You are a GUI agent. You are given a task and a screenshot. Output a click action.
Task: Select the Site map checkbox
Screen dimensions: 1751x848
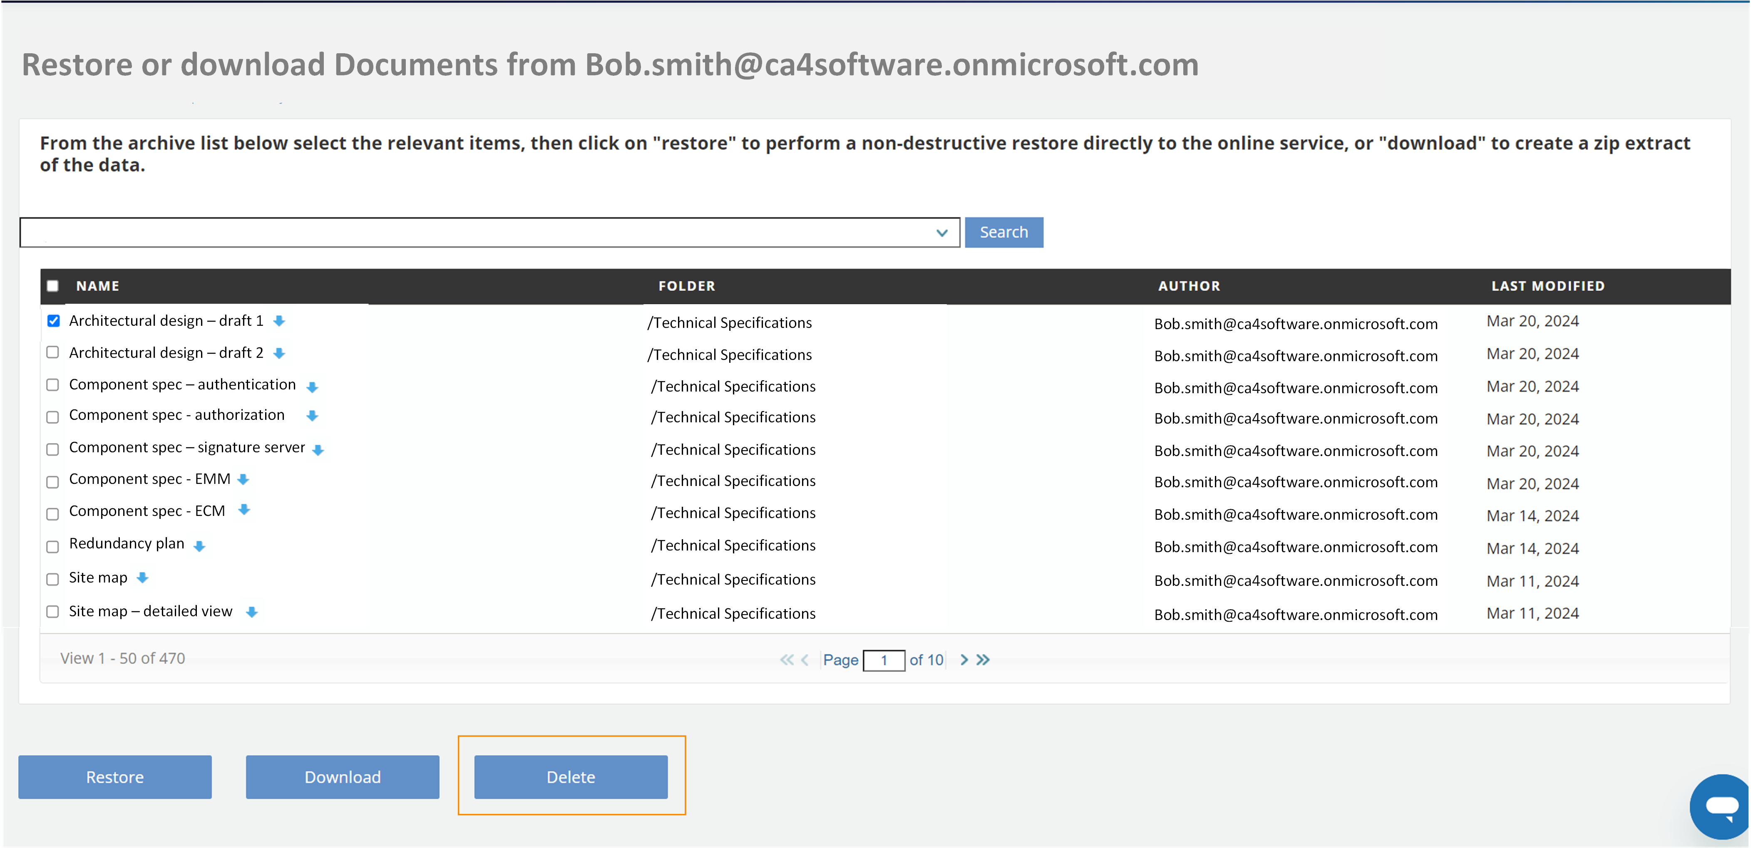pos(52,579)
